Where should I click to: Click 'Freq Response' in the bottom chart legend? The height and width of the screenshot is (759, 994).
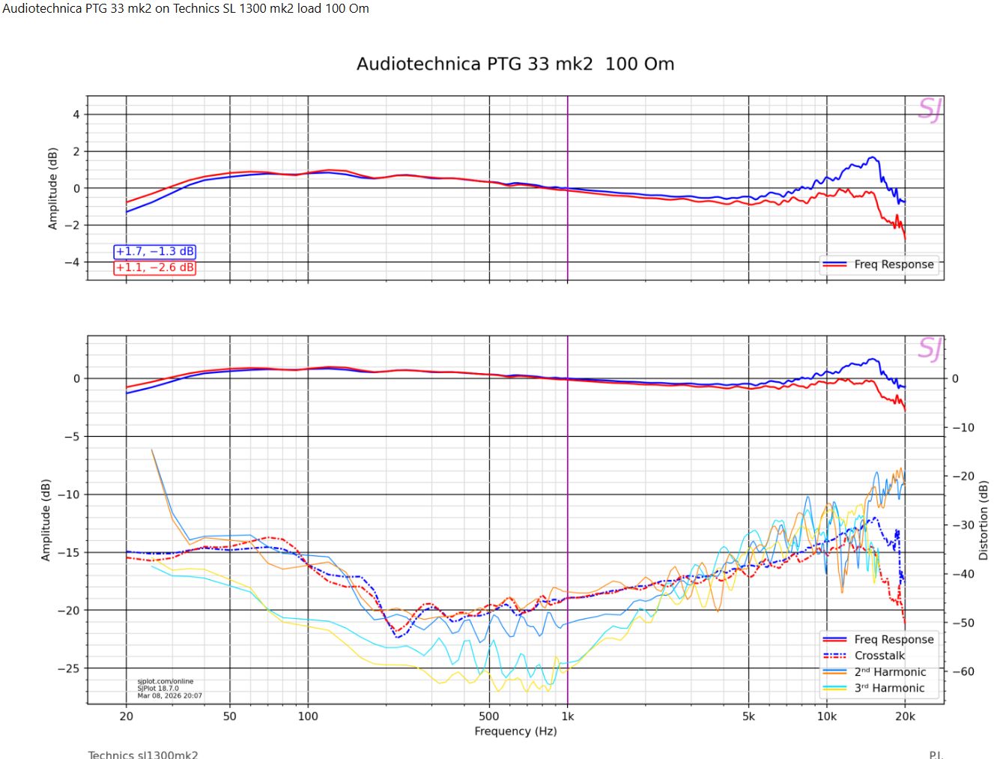[x=894, y=639]
